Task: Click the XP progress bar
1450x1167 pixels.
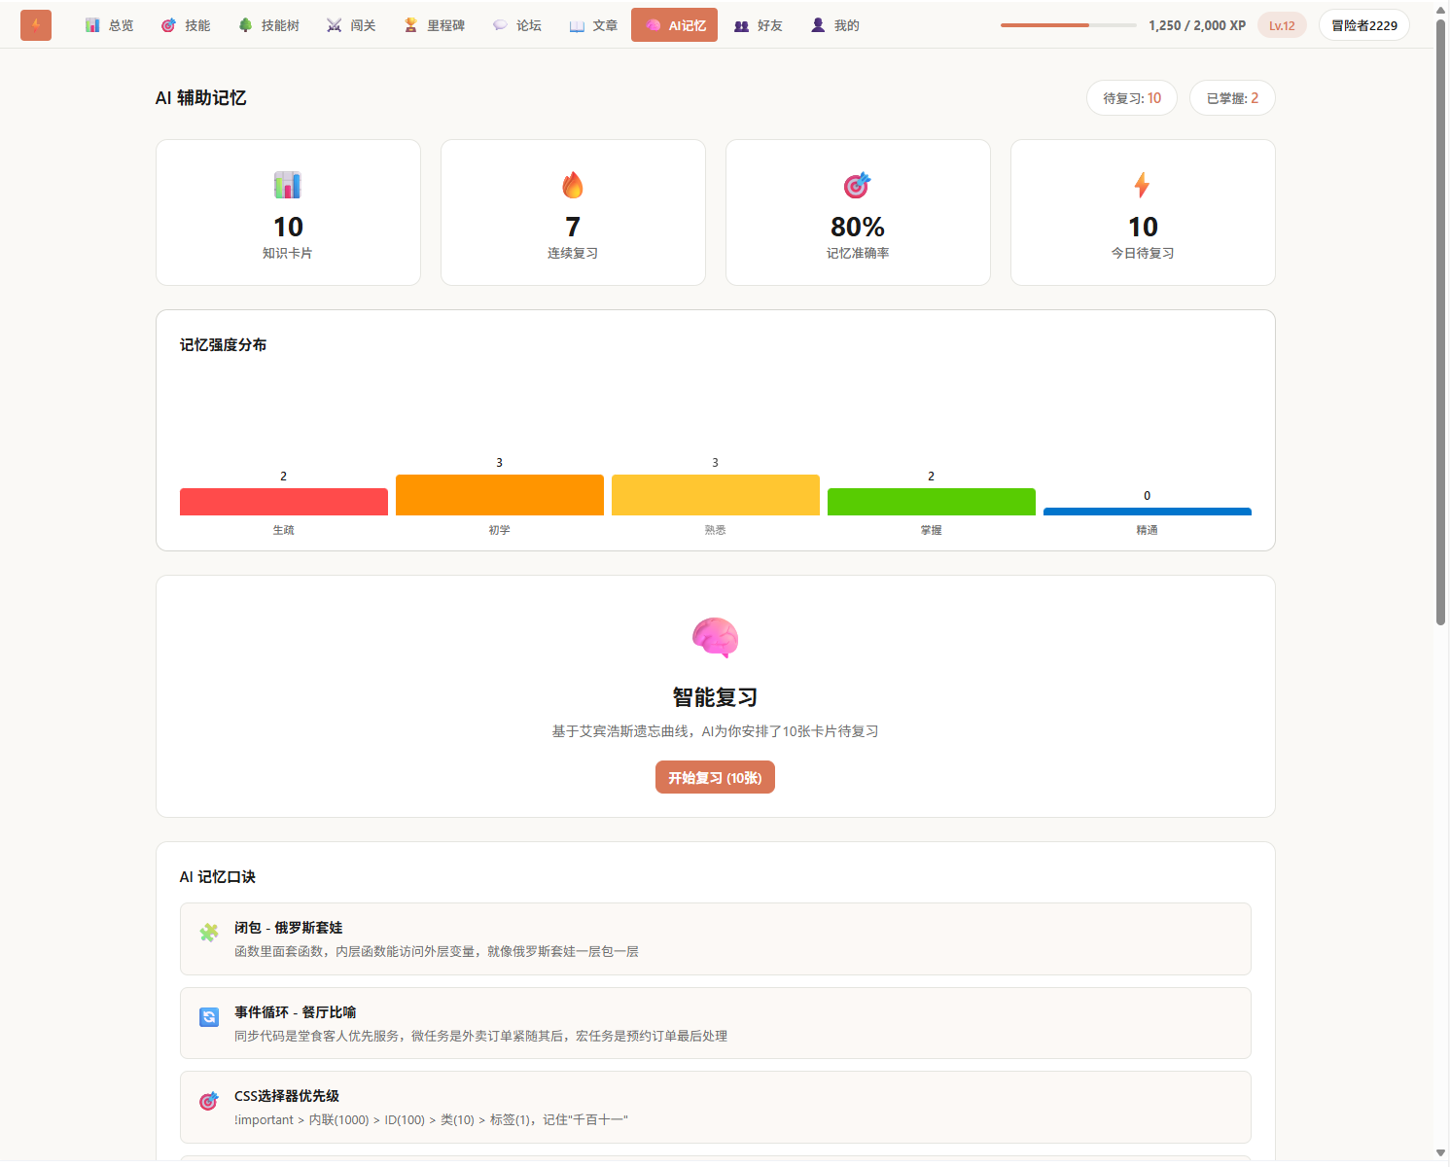Action: [1069, 25]
